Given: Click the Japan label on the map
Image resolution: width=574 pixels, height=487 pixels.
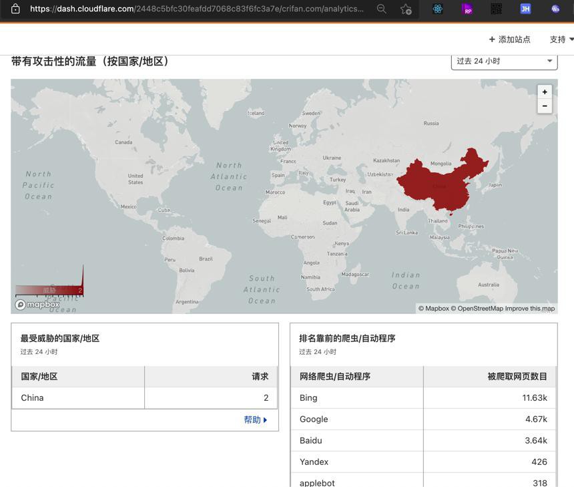Looking at the screenshot, I should tap(495, 184).
